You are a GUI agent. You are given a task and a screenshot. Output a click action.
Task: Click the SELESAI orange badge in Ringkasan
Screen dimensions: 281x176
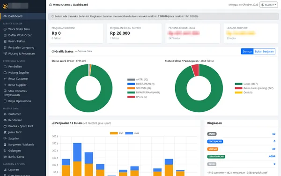pos(213,149)
